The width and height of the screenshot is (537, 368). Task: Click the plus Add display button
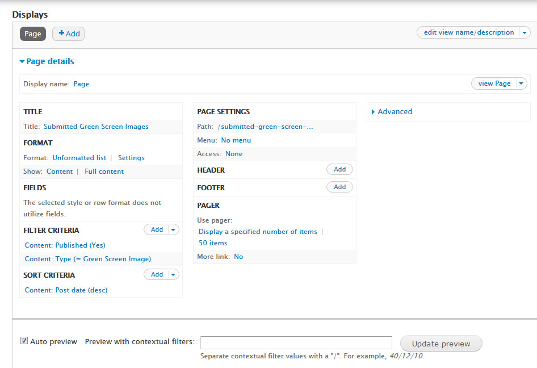pyautogui.click(x=69, y=34)
